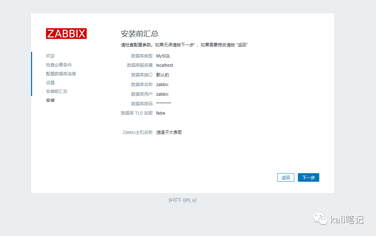Click the instruction text starting 请检查配置参数
The width and height of the screenshot is (376, 236).
[184, 45]
